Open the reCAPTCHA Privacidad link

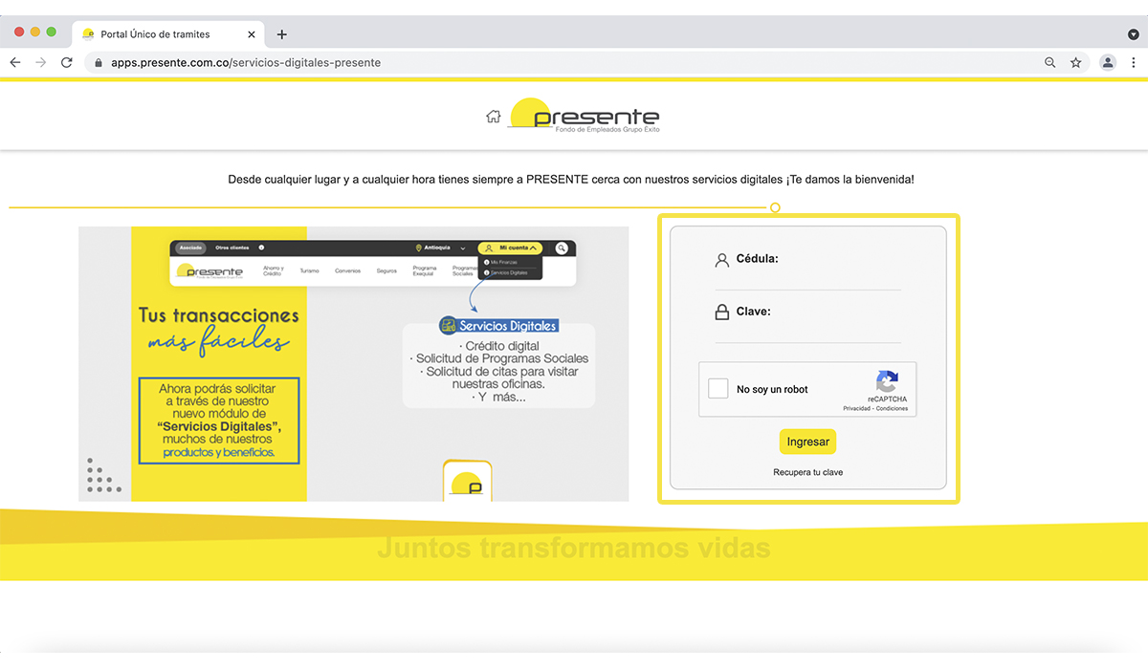[856, 408]
